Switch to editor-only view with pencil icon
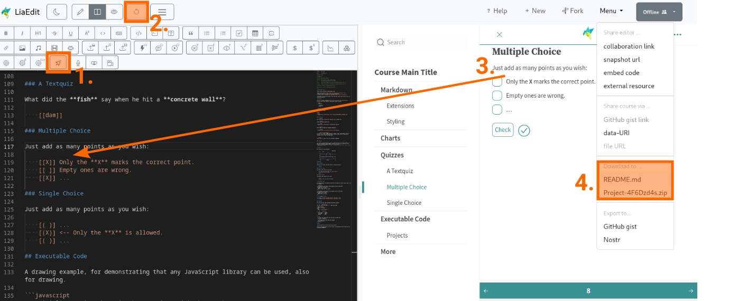Image resolution: width=747 pixels, height=301 pixels. 80,11
